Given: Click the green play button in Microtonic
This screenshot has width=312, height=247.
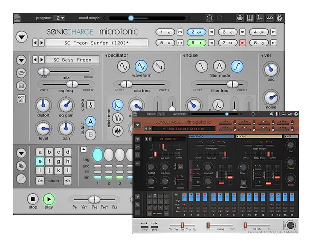Looking at the screenshot, I should click(x=49, y=199).
